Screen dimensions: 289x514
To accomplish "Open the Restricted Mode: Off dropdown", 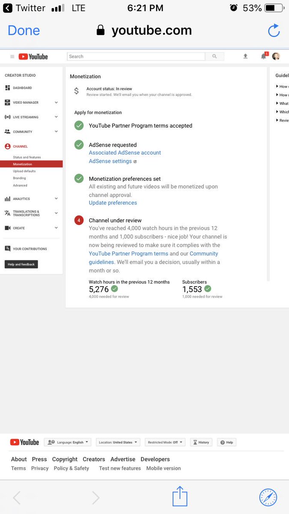I will pos(165,442).
